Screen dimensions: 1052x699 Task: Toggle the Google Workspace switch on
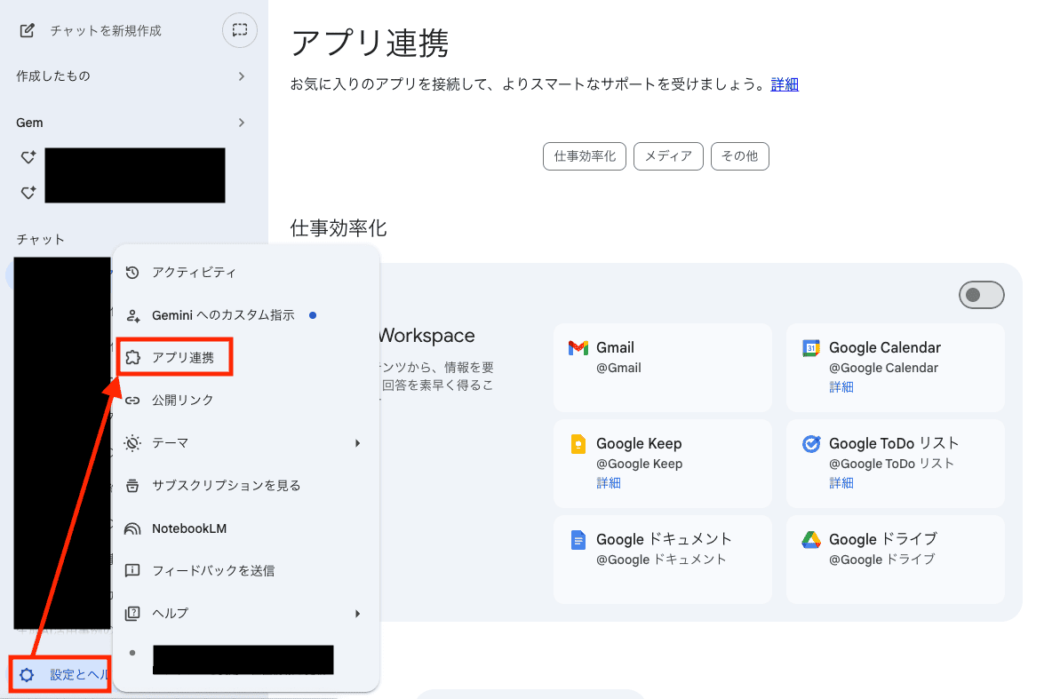pos(981,295)
